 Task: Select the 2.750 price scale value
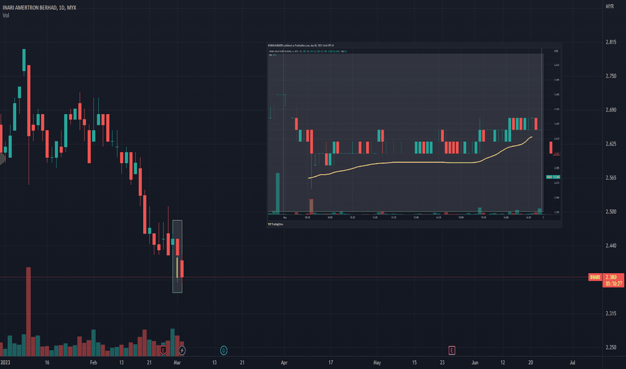pyautogui.click(x=611, y=76)
